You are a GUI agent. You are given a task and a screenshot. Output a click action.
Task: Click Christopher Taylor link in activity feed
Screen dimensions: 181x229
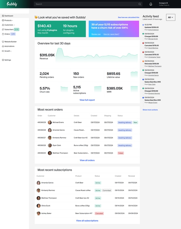pyautogui.click(x=154, y=57)
